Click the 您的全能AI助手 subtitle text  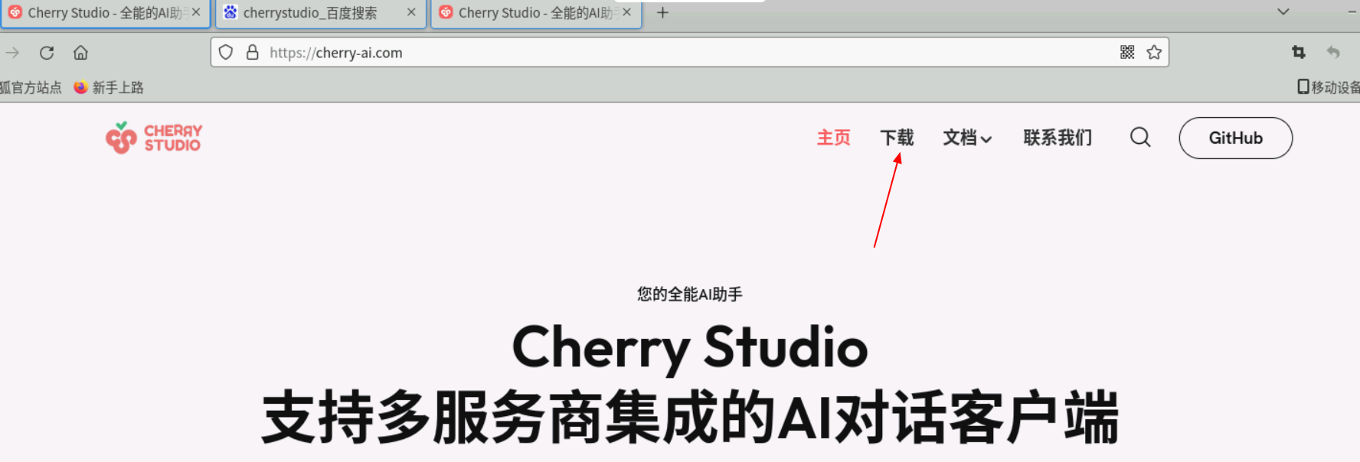click(689, 294)
